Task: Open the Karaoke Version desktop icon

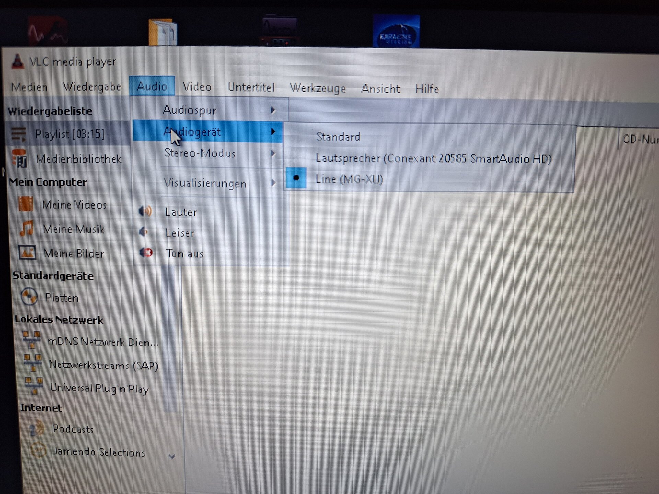Action: [x=396, y=31]
